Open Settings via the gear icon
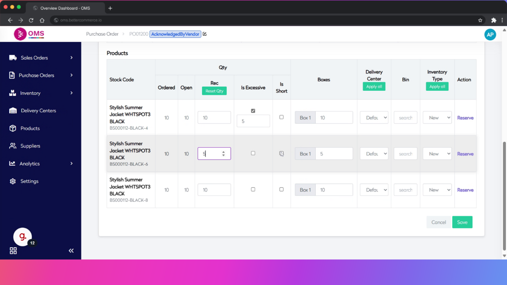507x285 pixels. pyautogui.click(x=13, y=181)
